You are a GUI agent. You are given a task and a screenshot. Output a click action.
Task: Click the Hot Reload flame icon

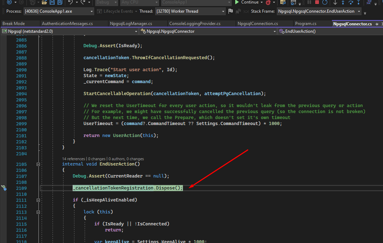coord(268,3)
